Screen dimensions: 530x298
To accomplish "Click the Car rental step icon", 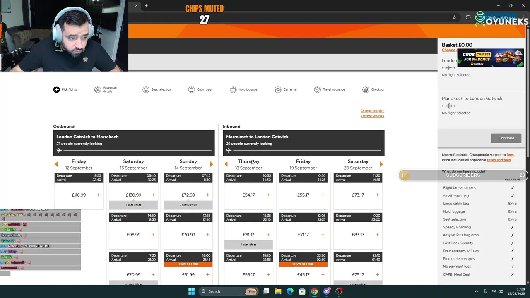I will [278, 89].
